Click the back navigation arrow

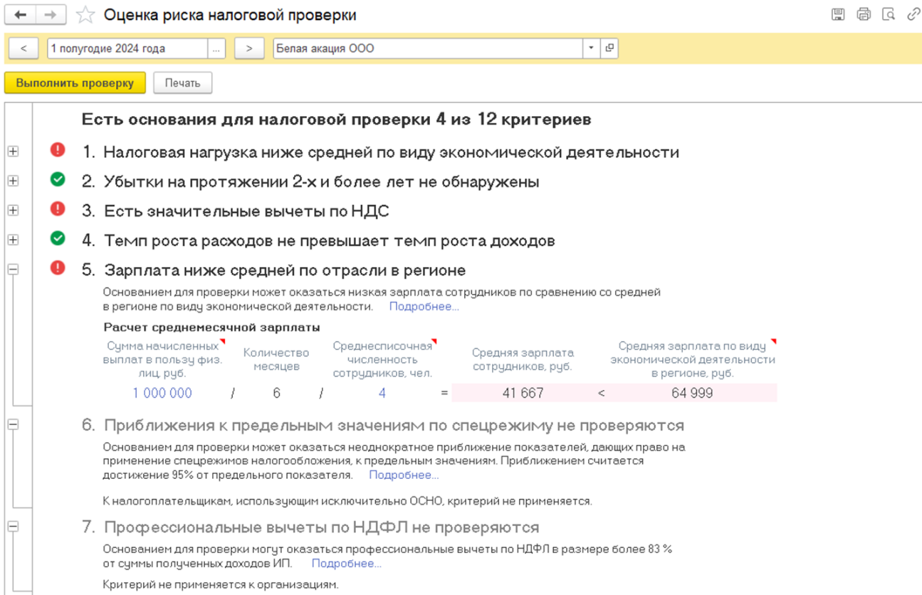(x=20, y=15)
